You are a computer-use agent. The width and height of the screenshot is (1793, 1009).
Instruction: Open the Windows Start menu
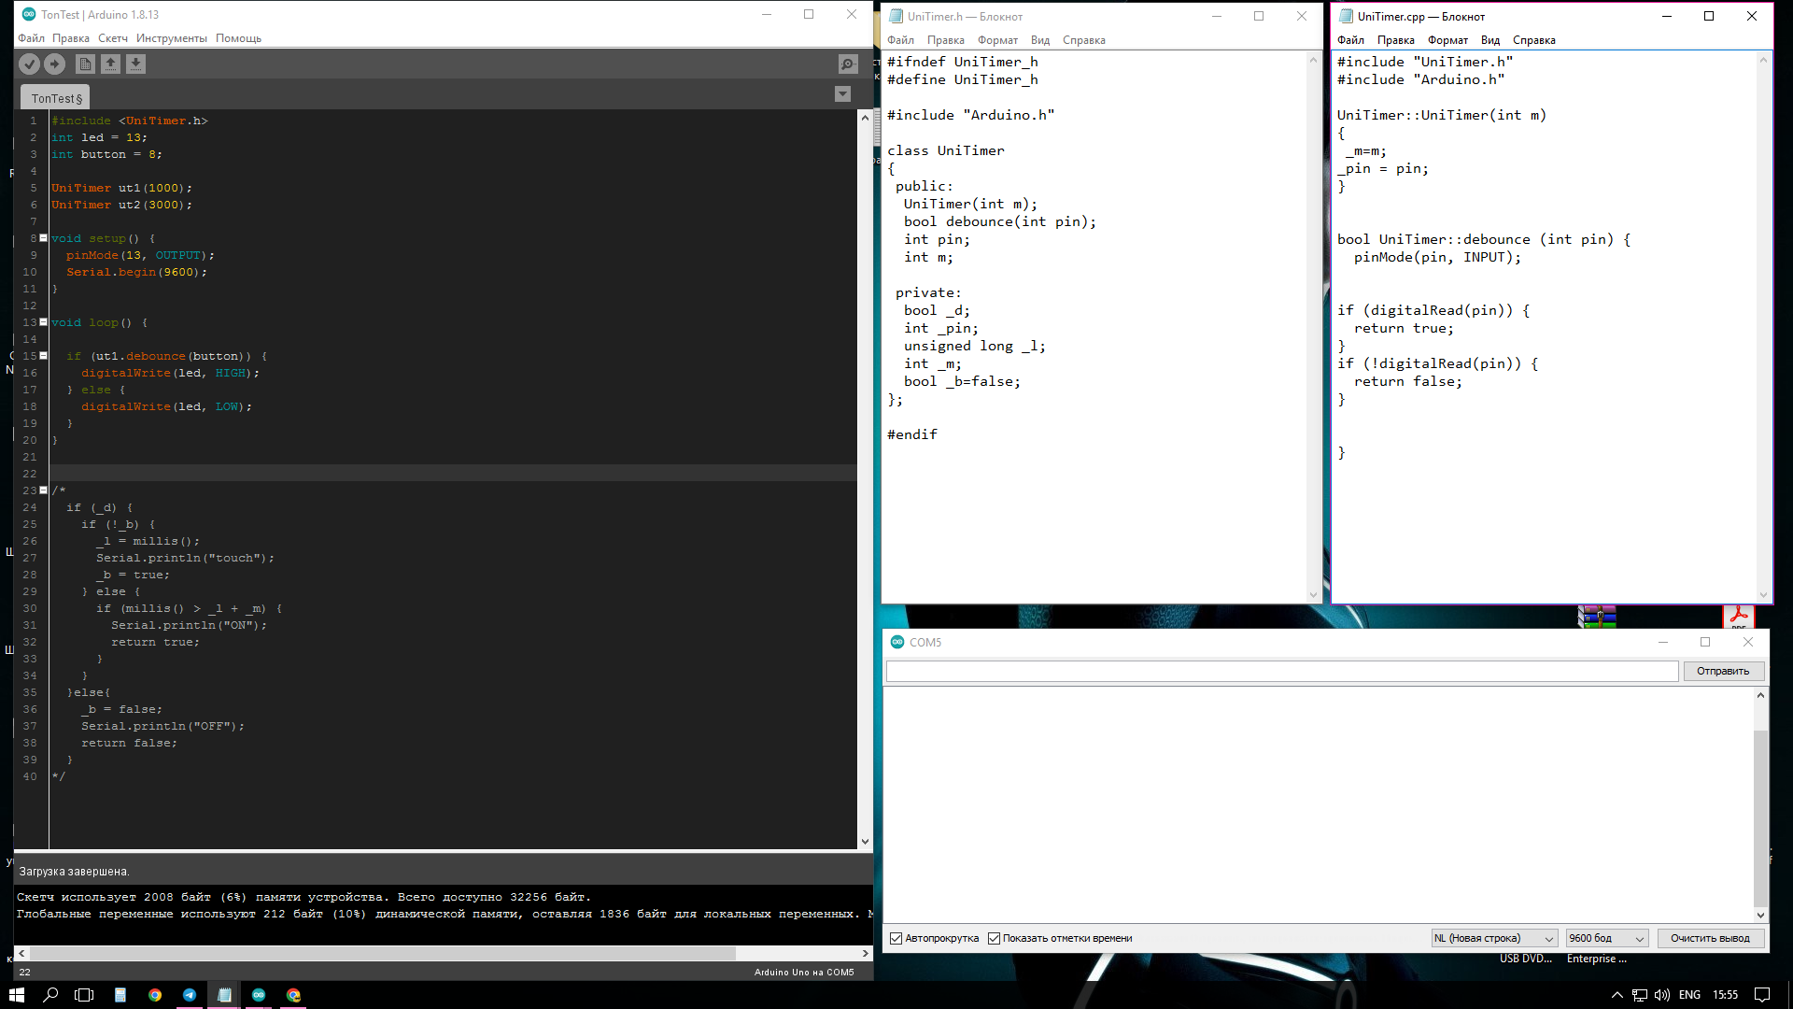click(x=17, y=995)
